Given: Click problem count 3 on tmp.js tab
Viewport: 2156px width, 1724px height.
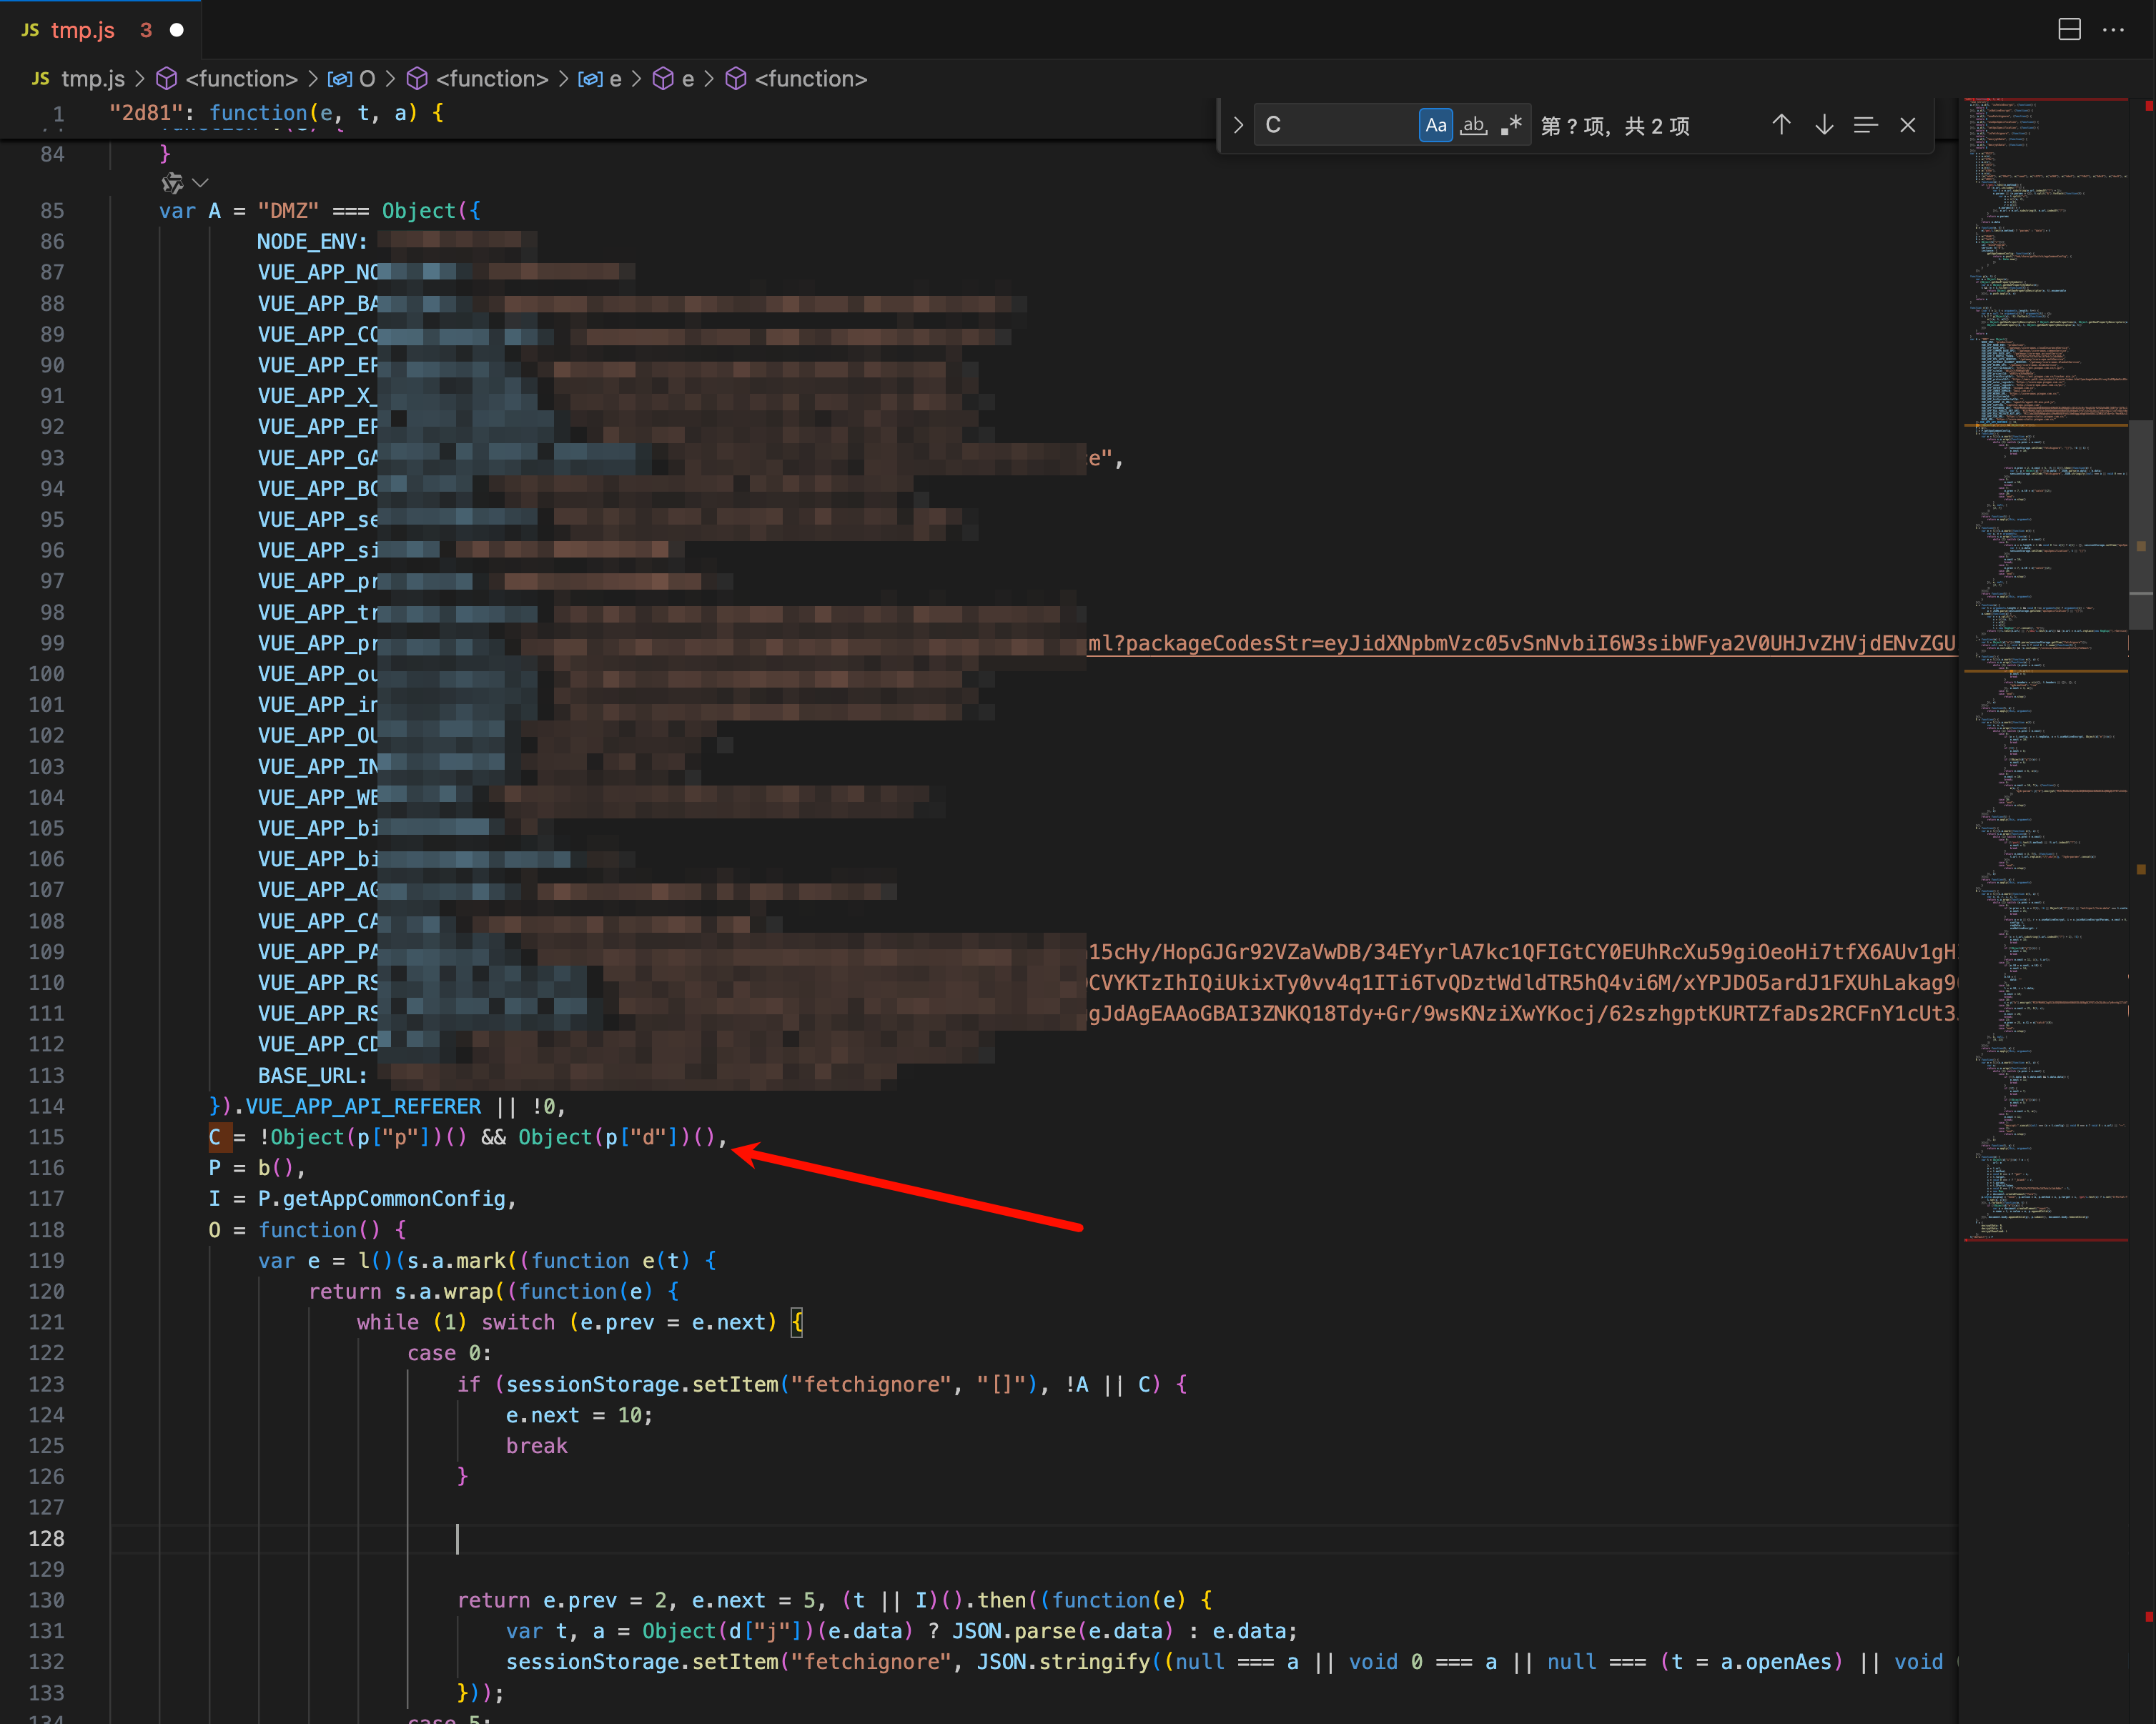Looking at the screenshot, I should (x=146, y=30).
